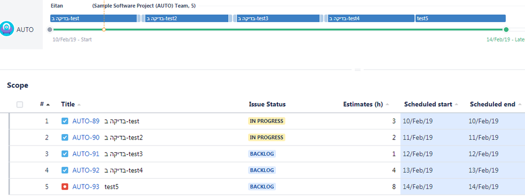525x196 pixels.
Task: Open issue link AUTO-93
Action: point(86,187)
